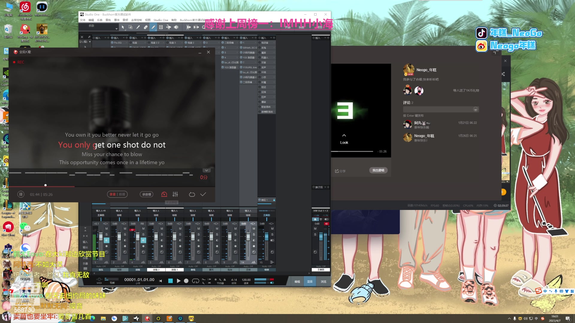Toggle the metronome in transport bar

click(225, 280)
